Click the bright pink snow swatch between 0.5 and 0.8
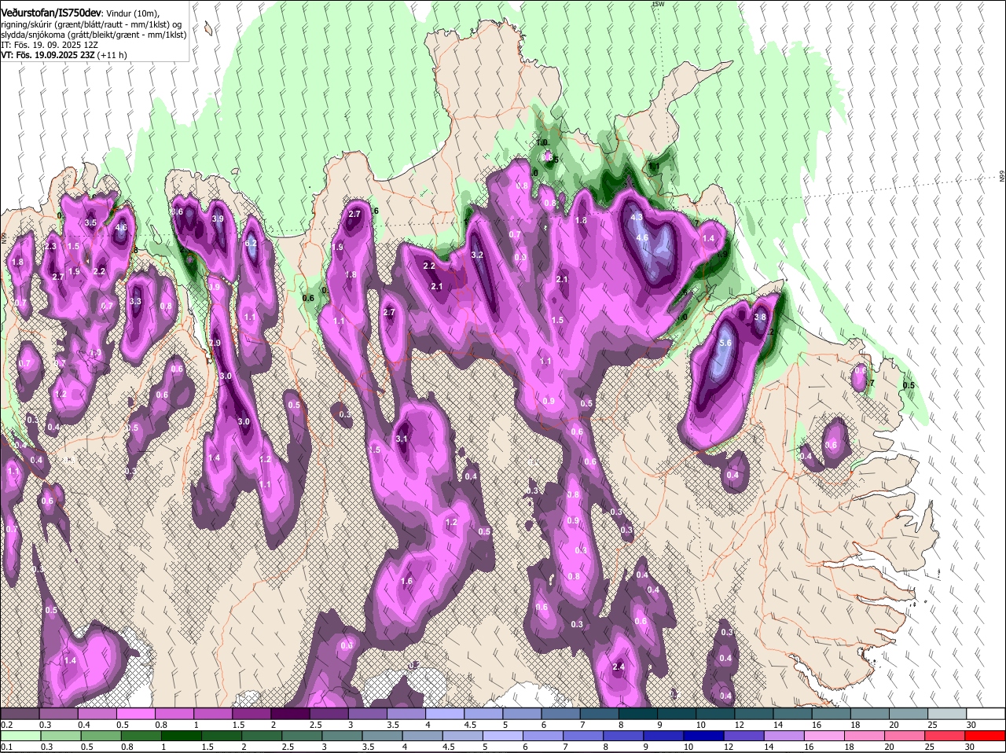 pyautogui.click(x=136, y=713)
